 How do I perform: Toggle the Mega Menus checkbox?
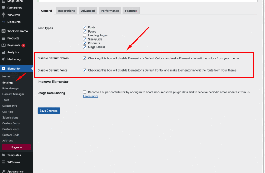click(x=85, y=47)
